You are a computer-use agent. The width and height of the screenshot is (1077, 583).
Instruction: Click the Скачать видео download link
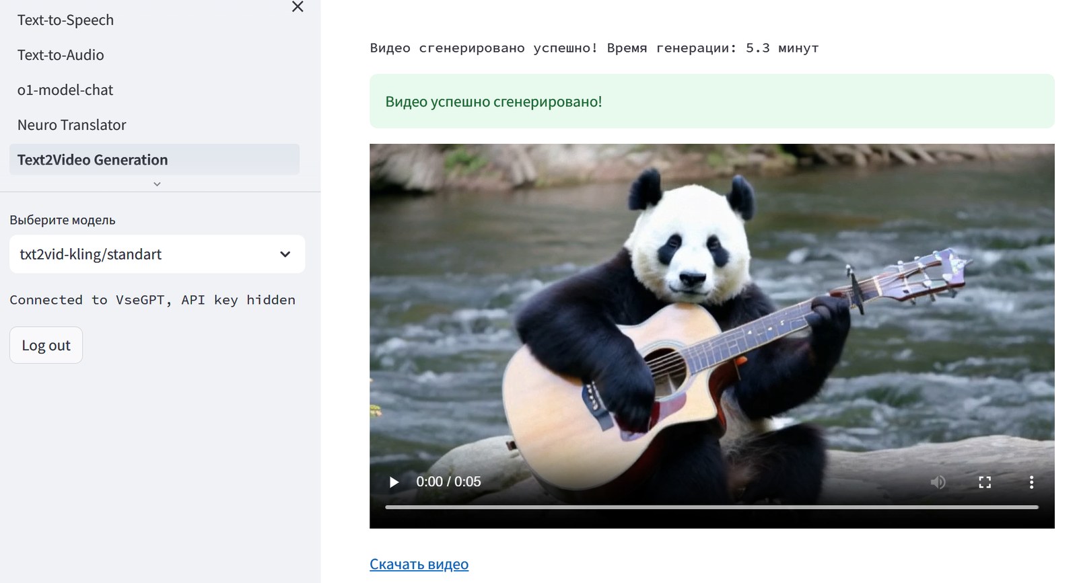(x=419, y=564)
